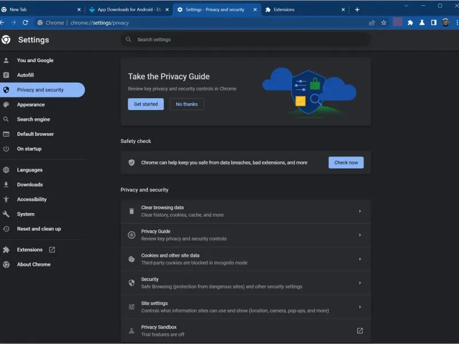This screenshot has height=344, width=459.
Task: Open About Chrome page
Action: (x=33, y=264)
